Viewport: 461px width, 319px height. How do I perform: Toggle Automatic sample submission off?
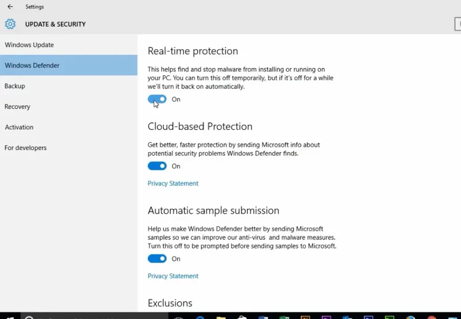(x=157, y=258)
